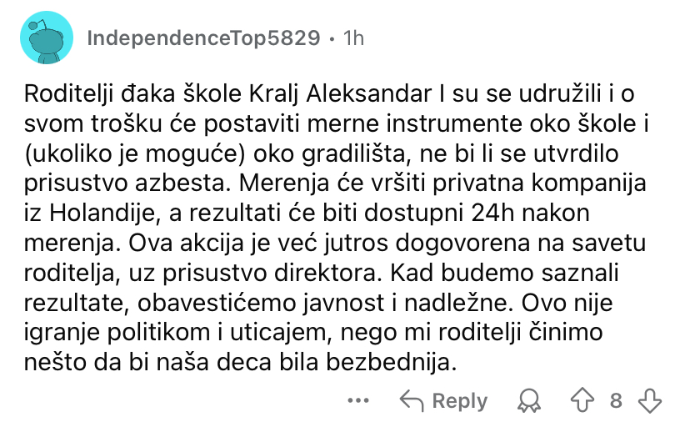
Task: Downvote the comment with the down arrow
Action: pyautogui.click(x=648, y=401)
